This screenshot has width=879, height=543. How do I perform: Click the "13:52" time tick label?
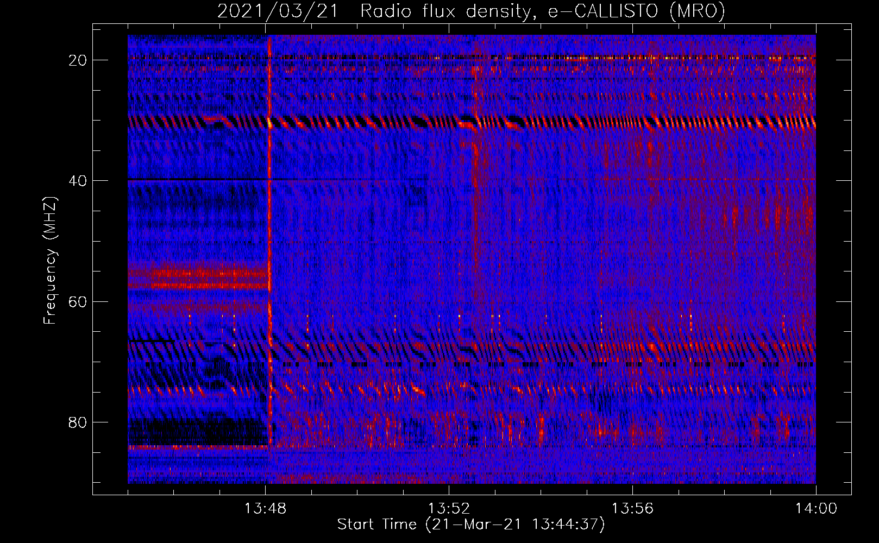[449, 509]
